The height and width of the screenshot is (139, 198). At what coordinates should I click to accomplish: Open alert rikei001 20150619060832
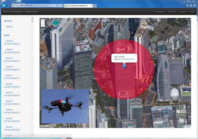(12, 60)
